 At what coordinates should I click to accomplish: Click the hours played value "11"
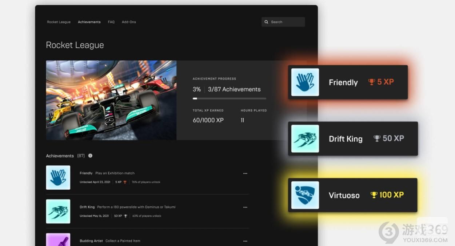coord(243,120)
